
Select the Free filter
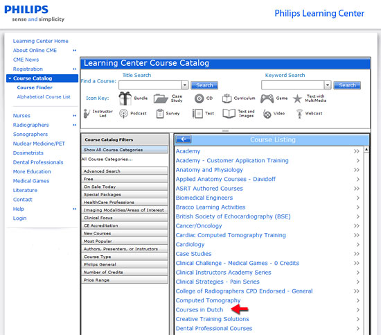[x=125, y=179]
